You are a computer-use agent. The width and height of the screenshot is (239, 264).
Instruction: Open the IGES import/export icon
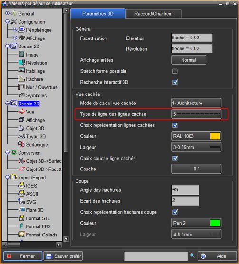tap(21, 185)
